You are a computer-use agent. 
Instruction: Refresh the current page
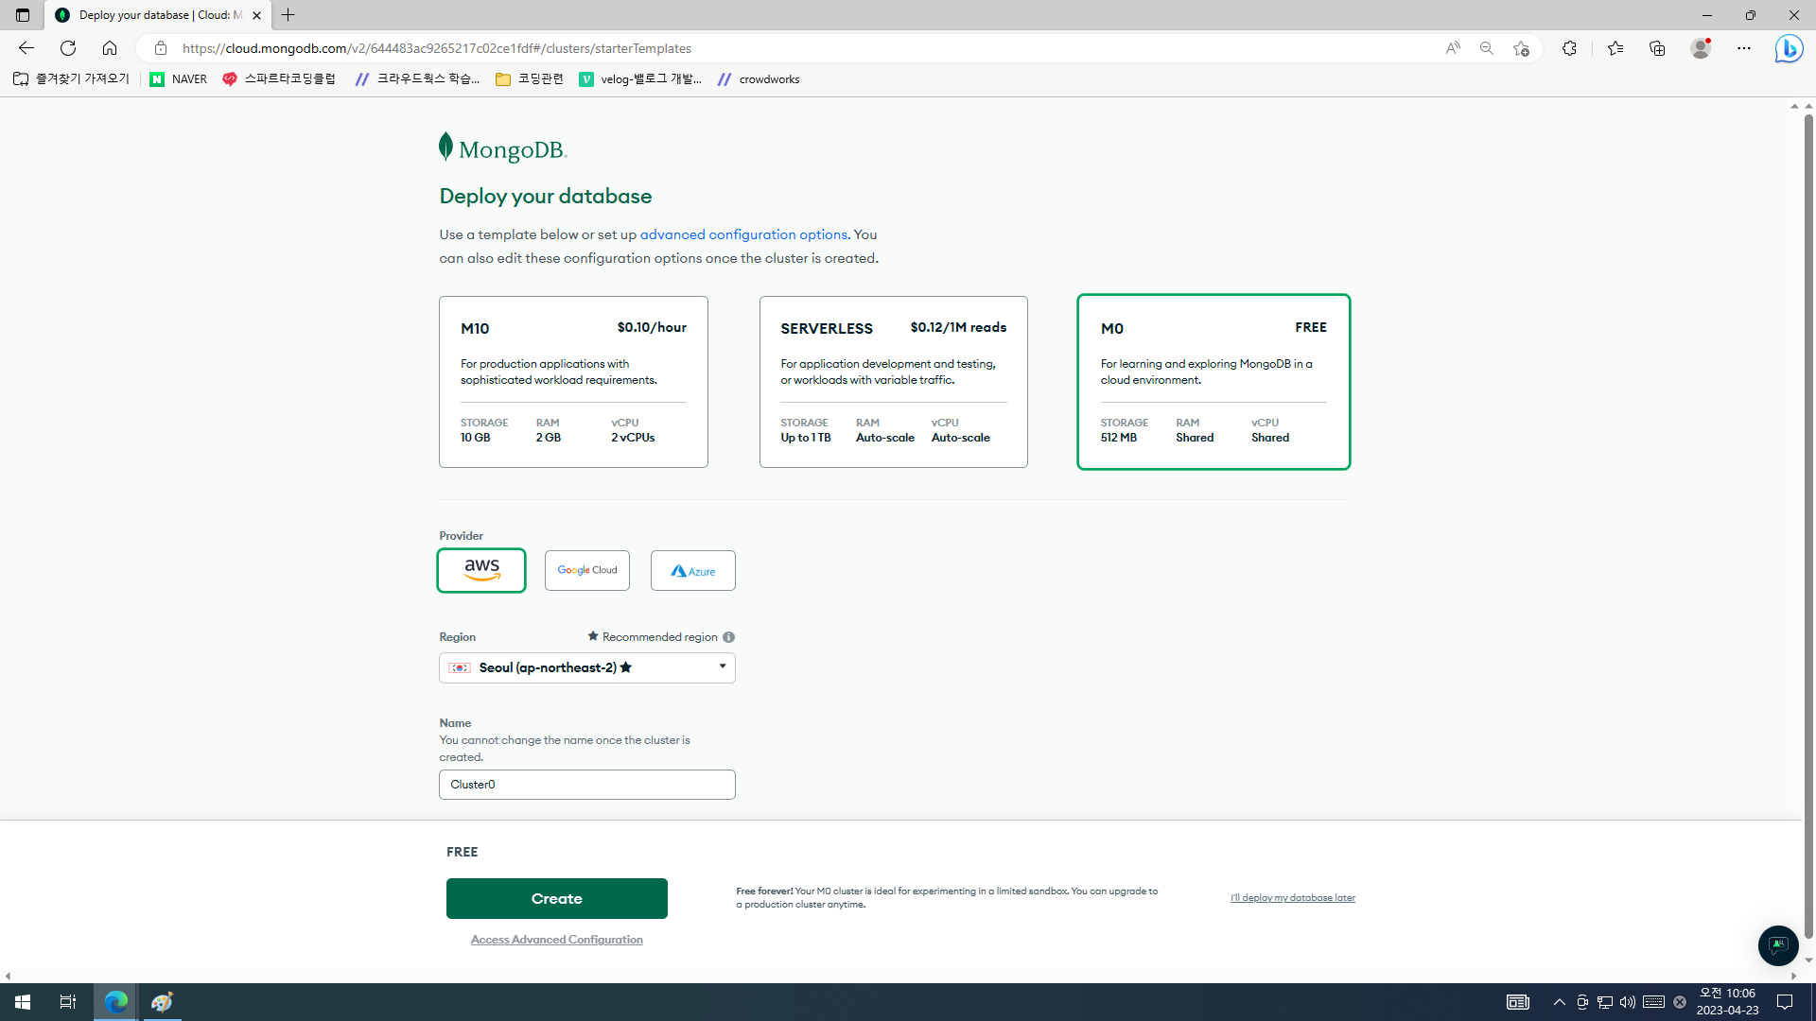[68, 48]
